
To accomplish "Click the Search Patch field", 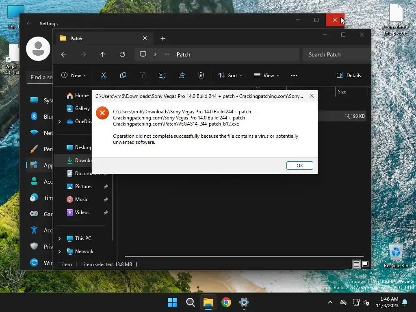I will pos(337,54).
